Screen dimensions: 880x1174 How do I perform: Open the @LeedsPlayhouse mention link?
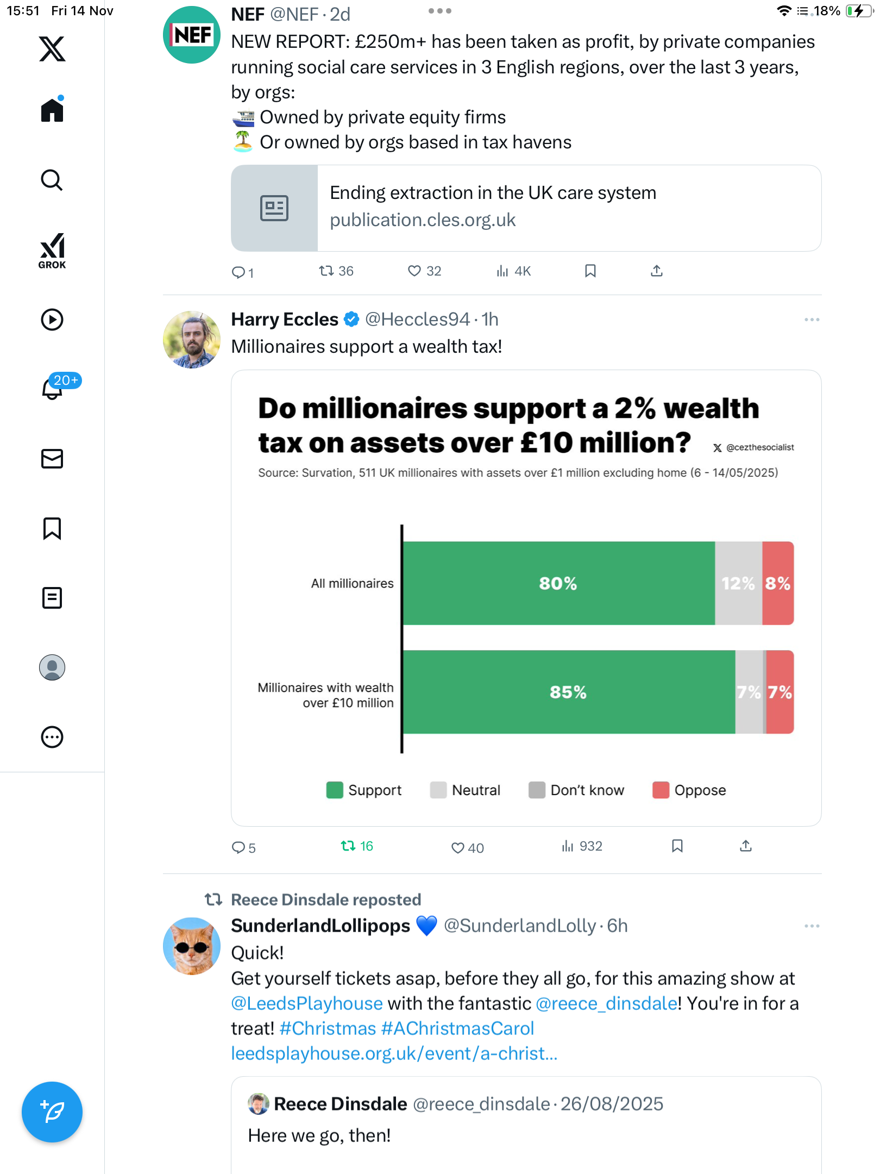(307, 1003)
